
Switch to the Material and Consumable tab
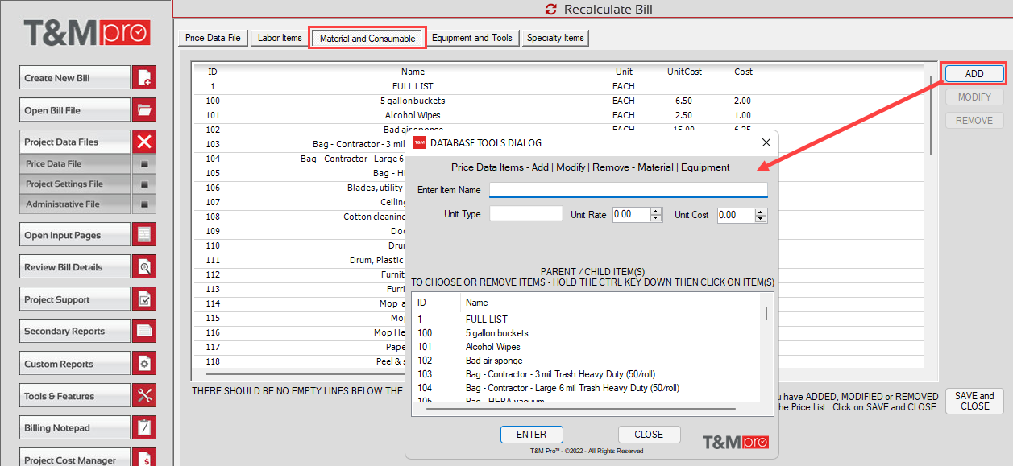tap(367, 38)
